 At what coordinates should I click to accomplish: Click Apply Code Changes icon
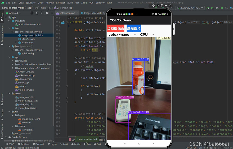tap(212, 8)
